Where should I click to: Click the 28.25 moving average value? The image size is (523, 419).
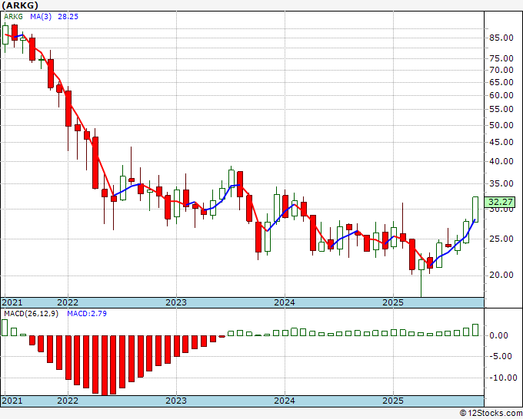(x=68, y=17)
